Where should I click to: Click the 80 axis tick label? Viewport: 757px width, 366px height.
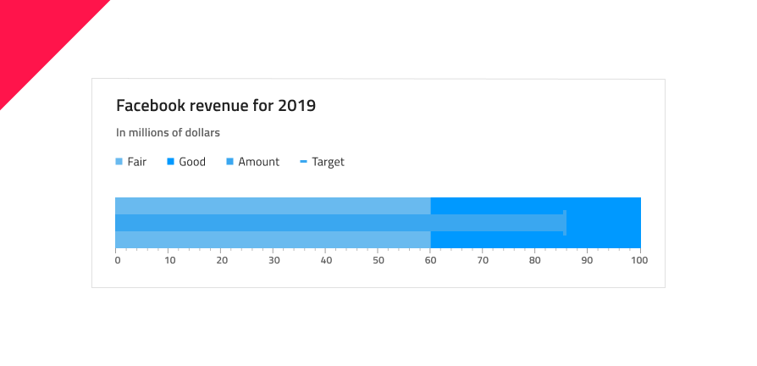tap(535, 261)
